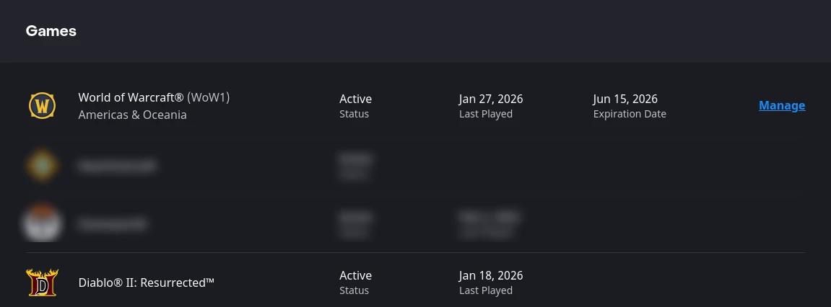831x307 pixels.
Task: Click Diablo II's Active status
Action: pyautogui.click(x=355, y=275)
